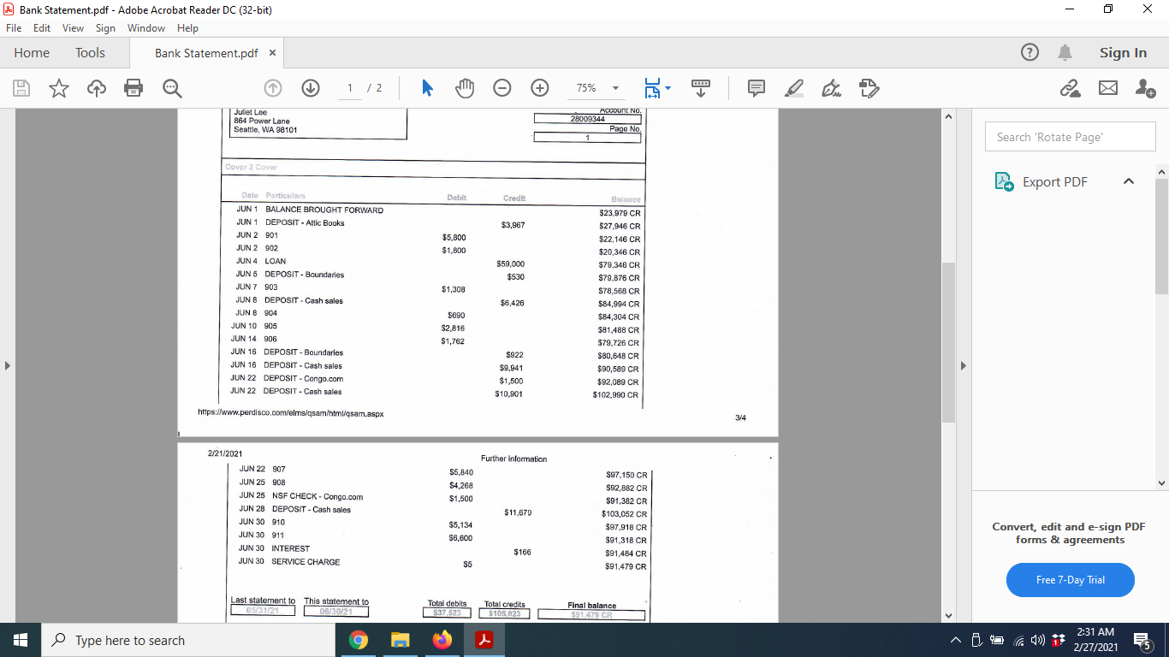The height and width of the screenshot is (657, 1169).
Task: Start the Free 7-Day Trial
Action: coord(1071,580)
